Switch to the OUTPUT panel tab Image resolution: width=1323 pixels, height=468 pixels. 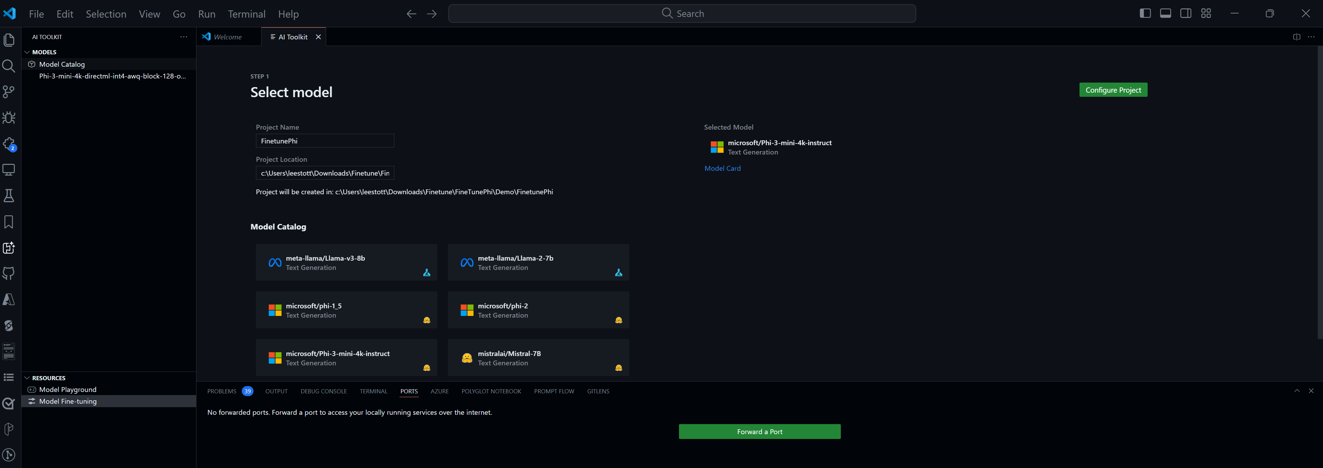pos(276,391)
